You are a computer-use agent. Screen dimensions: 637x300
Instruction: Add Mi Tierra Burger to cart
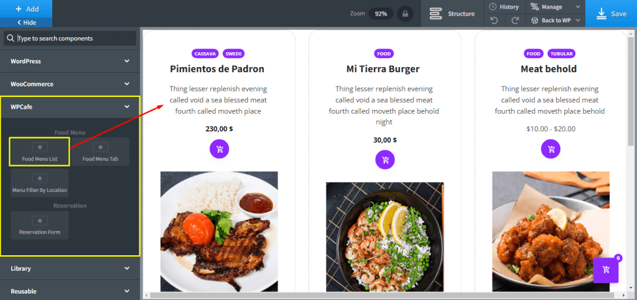tap(384, 160)
